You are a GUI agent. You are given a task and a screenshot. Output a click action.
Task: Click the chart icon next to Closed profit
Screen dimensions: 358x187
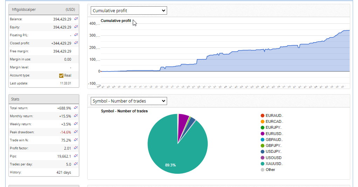76,43
